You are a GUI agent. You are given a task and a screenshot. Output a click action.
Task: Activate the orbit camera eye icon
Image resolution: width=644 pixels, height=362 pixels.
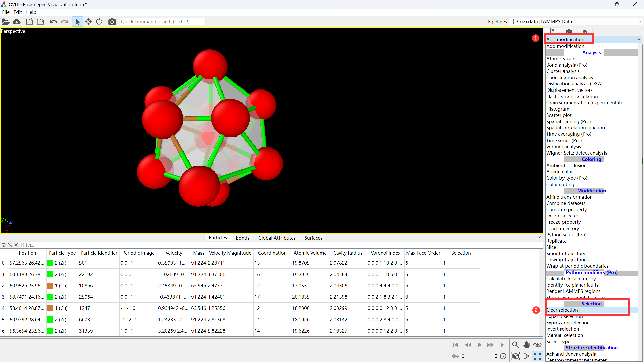pos(537,345)
